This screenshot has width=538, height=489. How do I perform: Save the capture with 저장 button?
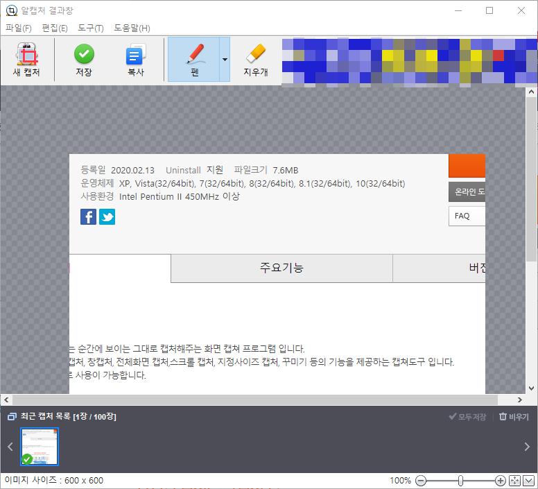pos(84,60)
